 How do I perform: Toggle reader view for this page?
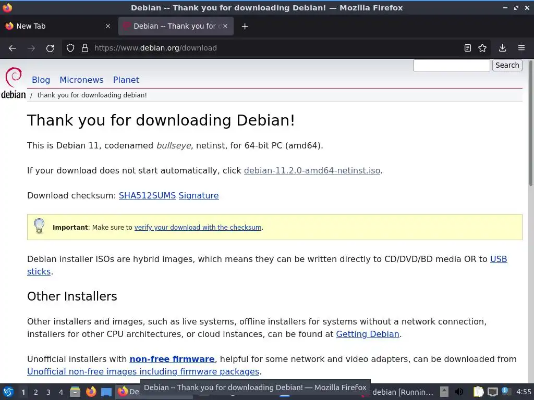pyautogui.click(x=468, y=48)
